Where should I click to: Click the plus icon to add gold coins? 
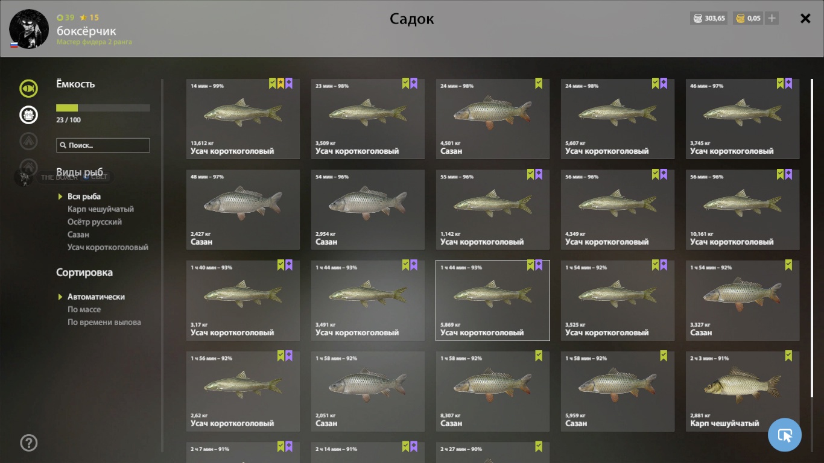click(772, 18)
